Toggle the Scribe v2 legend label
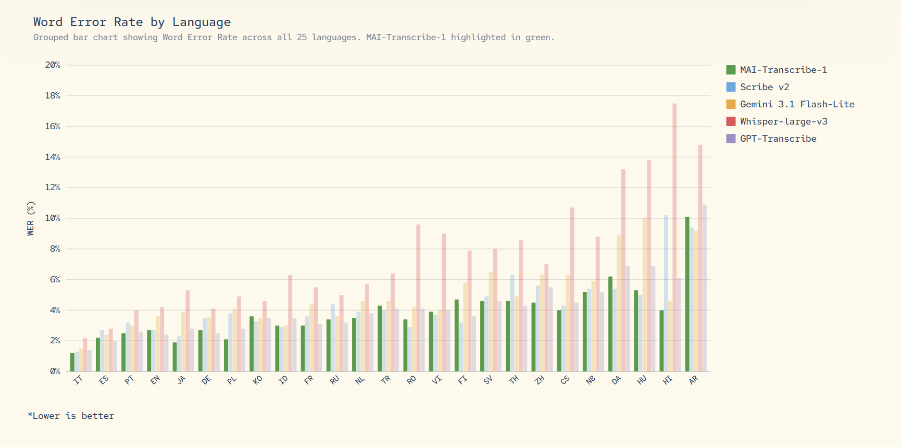The image size is (901, 447). click(x=765, y=87)
